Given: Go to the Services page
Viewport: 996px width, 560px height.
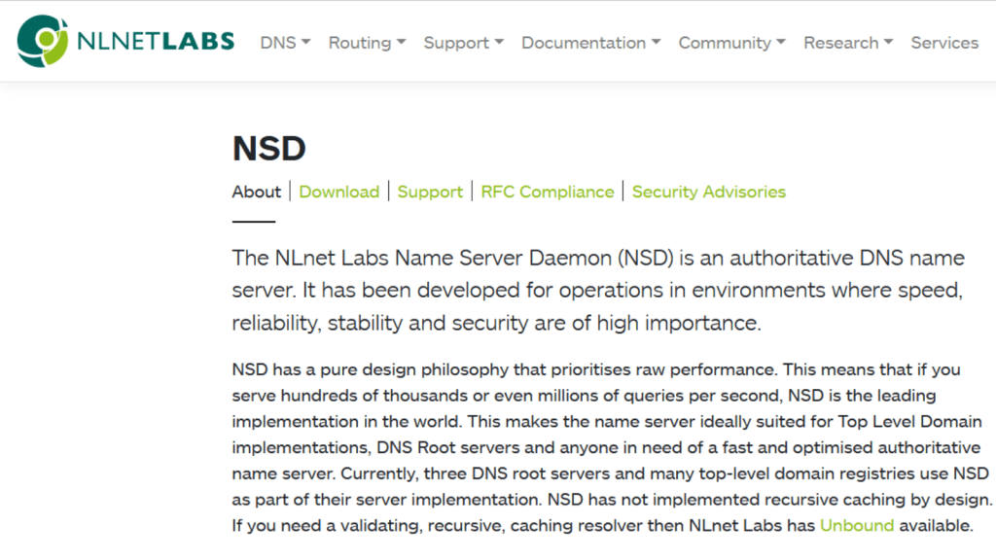Looking at the screenshot, I should (944, 43).
